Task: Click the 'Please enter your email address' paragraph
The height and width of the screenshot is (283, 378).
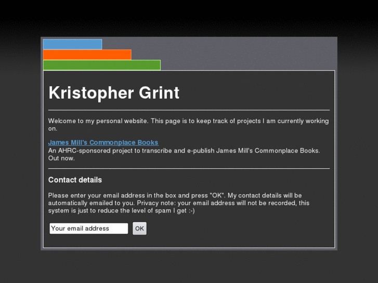Action: point(179,203)
